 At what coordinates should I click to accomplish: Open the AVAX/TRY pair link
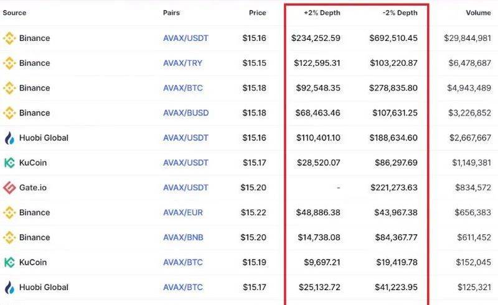(182, 63)
